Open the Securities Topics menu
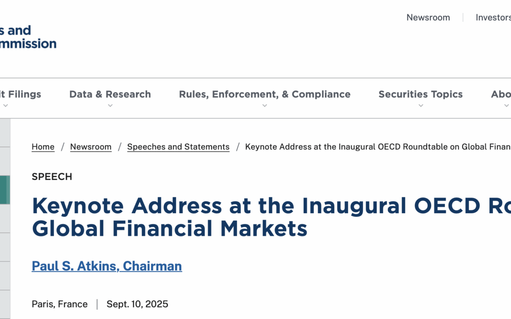 (420, 94)
